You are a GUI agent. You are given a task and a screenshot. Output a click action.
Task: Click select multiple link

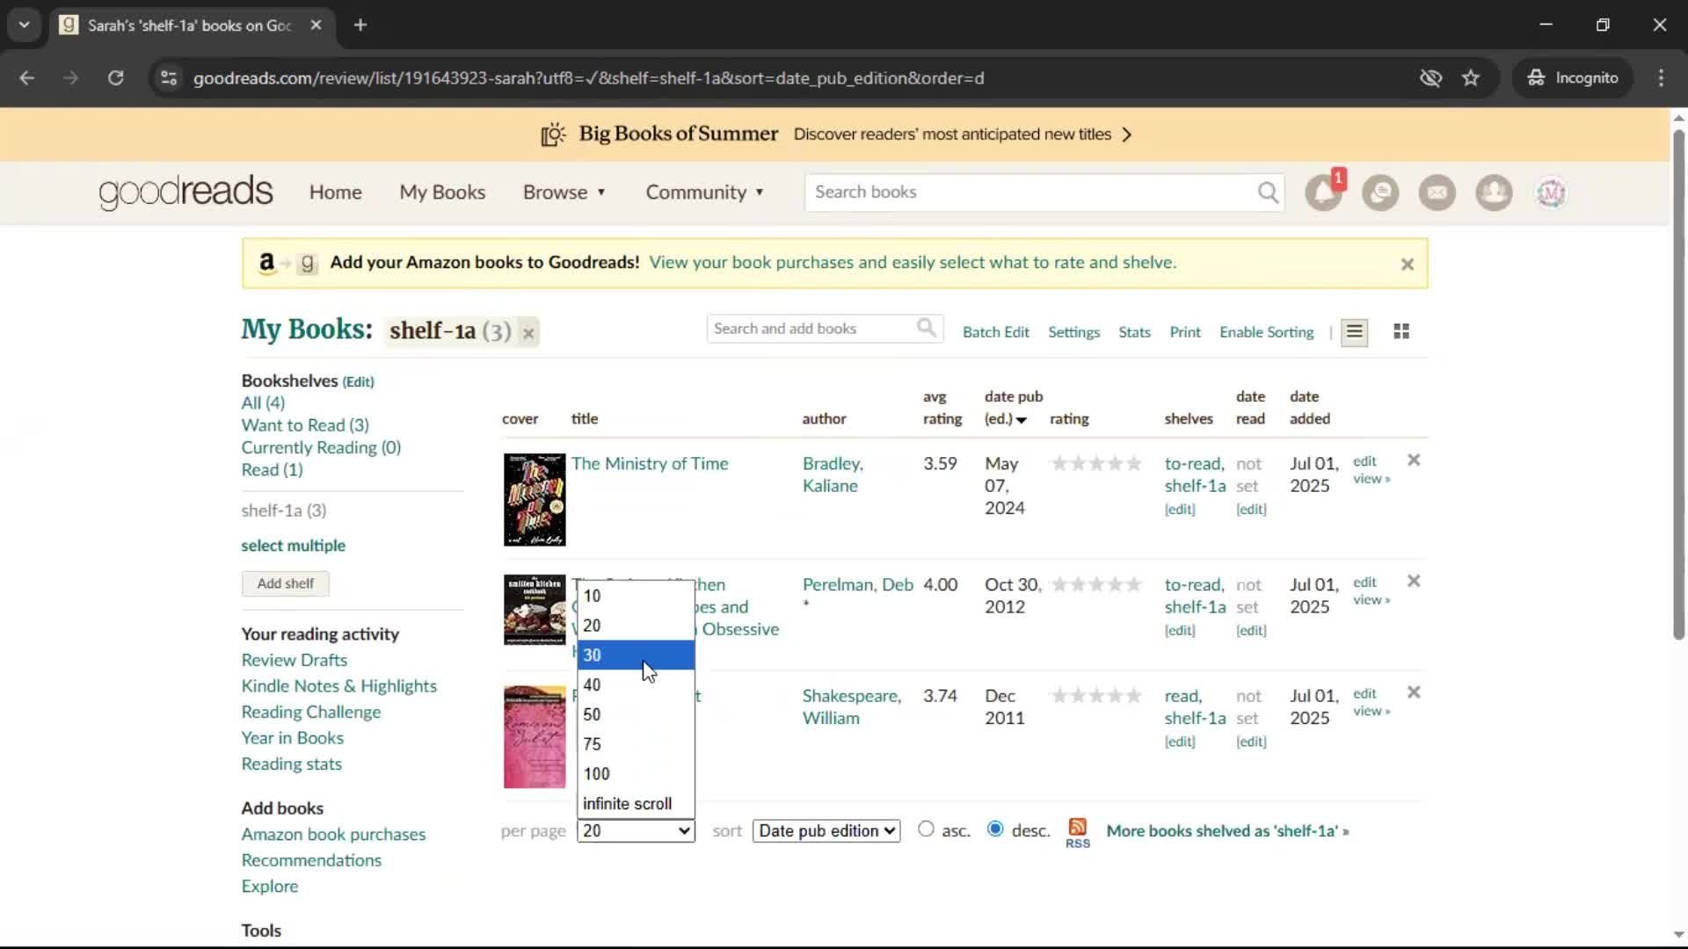(294, 546)
